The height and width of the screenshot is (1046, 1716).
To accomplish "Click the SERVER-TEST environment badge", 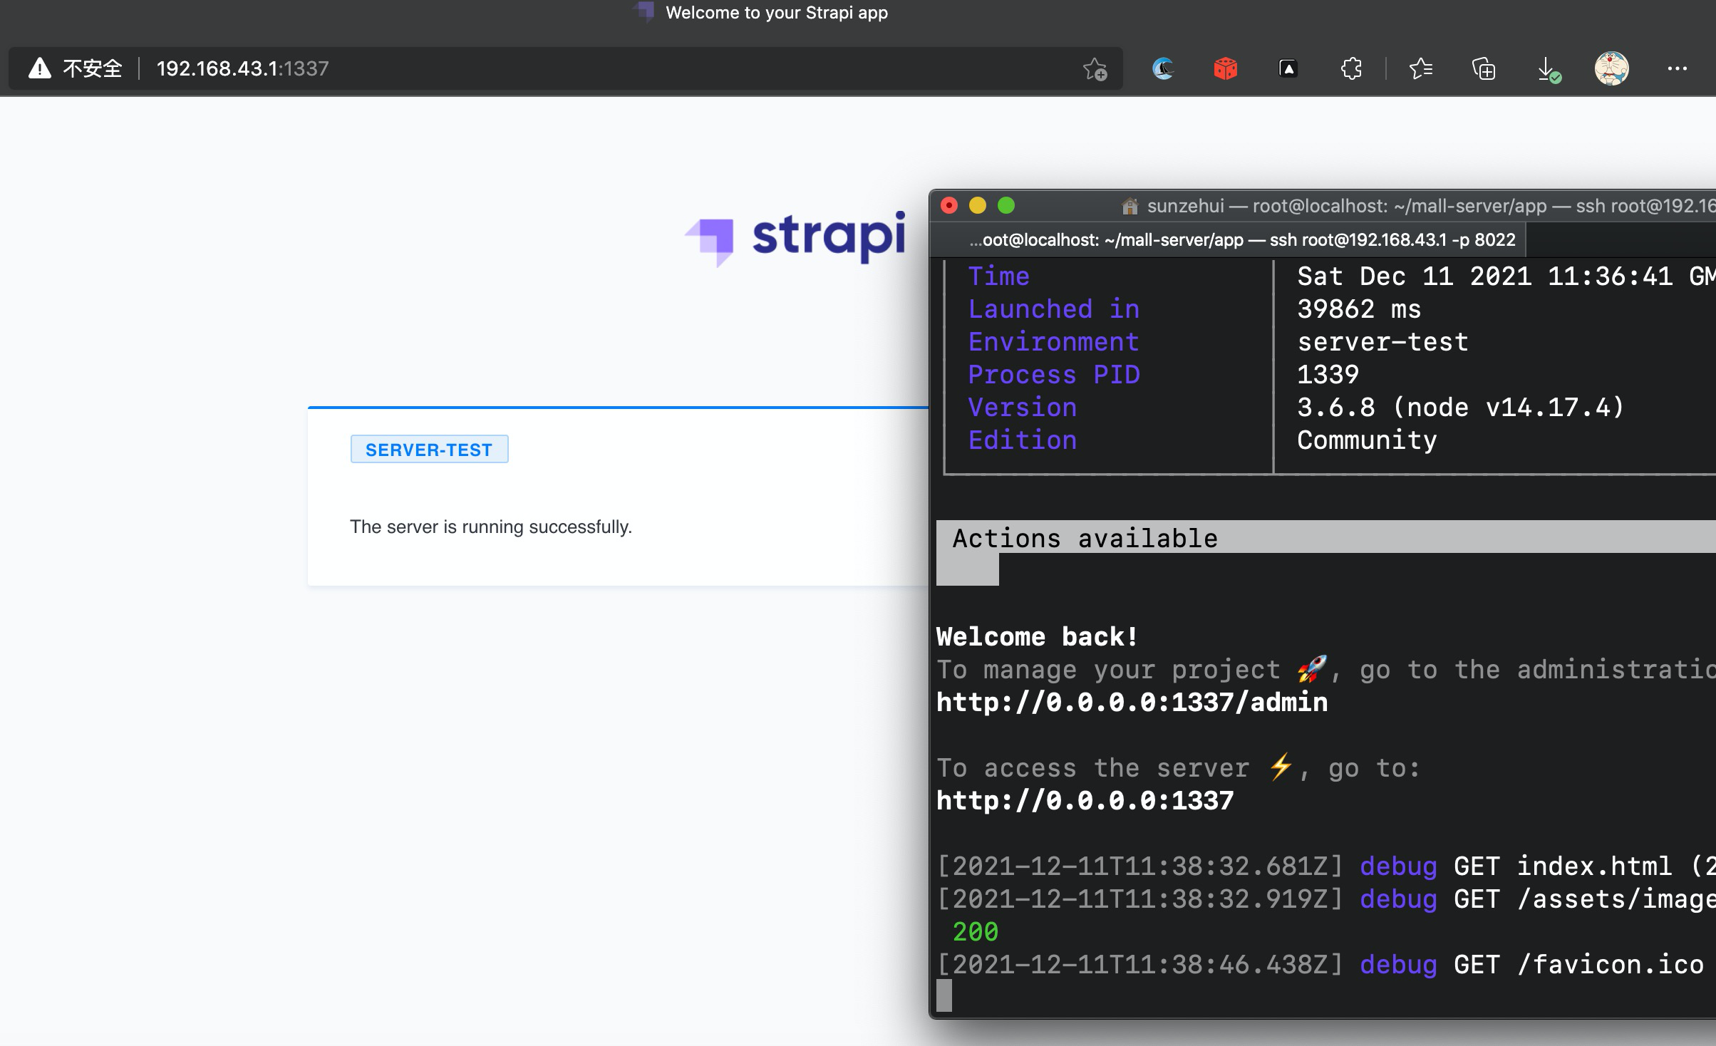I will 429,450.
